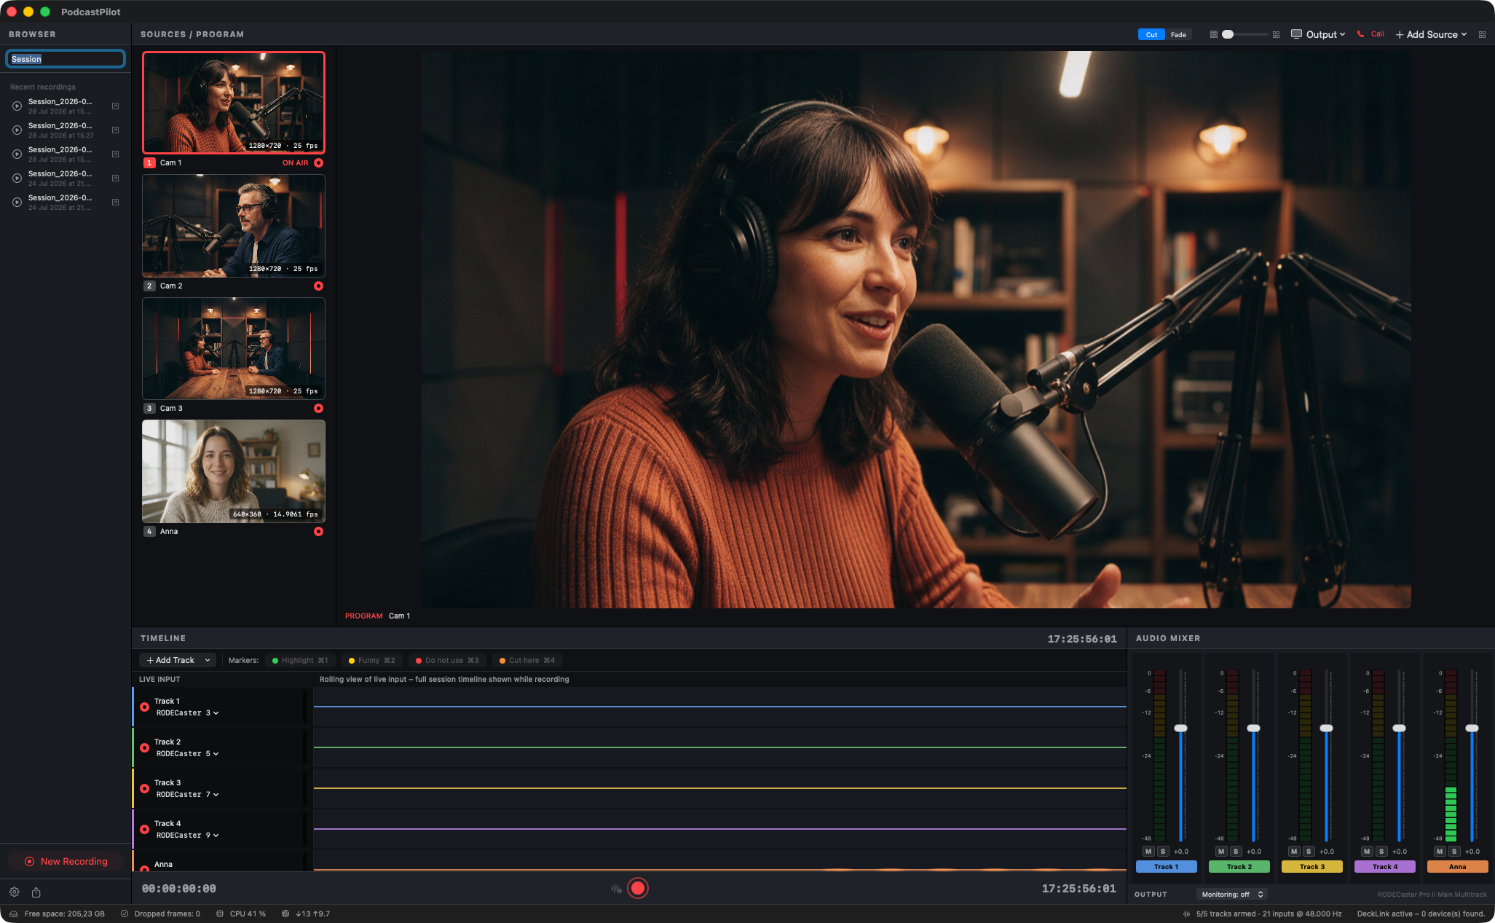The image size is (1495, 923).
Task: Click the dropped frames status icon
Action: click(x=125, y=914)
